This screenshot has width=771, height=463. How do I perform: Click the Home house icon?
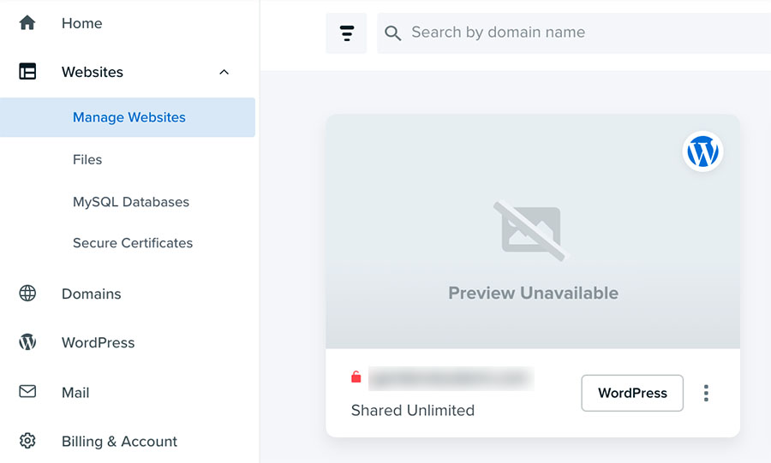click(27, 22)
